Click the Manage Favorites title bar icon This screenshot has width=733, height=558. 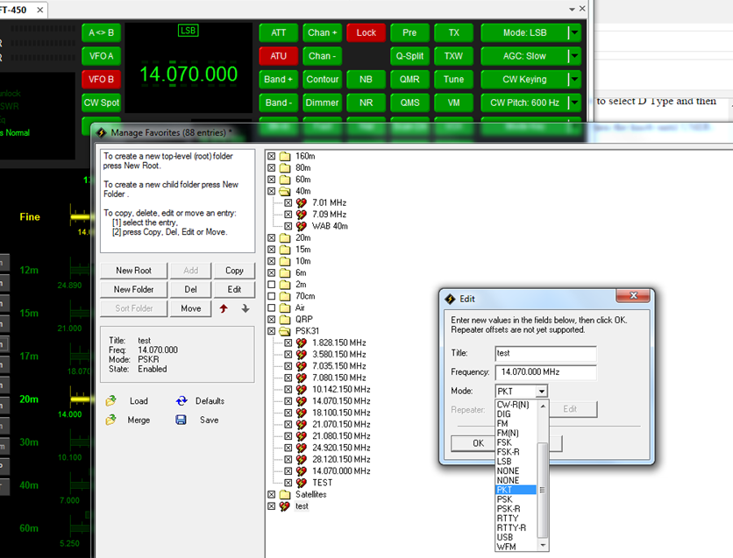[x=101, y=132]
